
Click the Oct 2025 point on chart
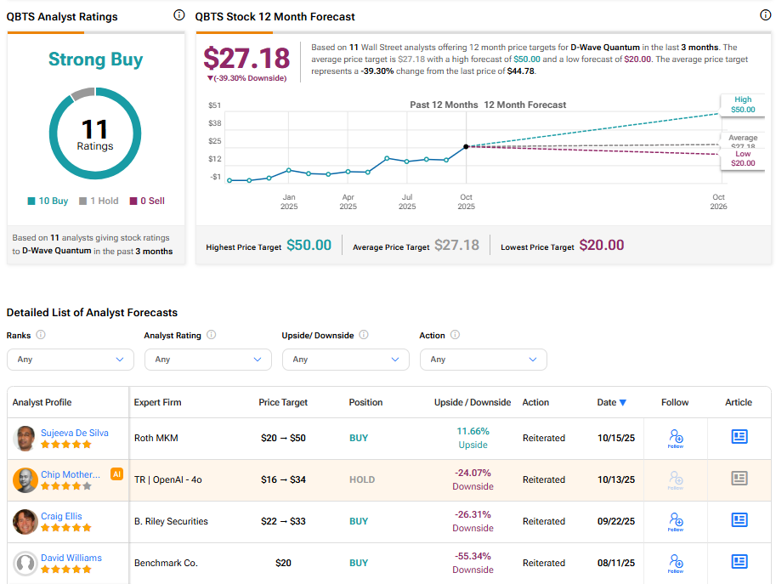pos(467,146)
